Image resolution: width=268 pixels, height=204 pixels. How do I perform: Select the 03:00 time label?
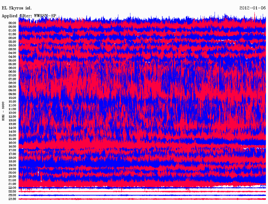(12, 46)
